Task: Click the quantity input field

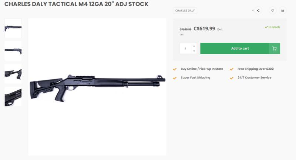Action: pyautogui.click(x=186, y=48)
